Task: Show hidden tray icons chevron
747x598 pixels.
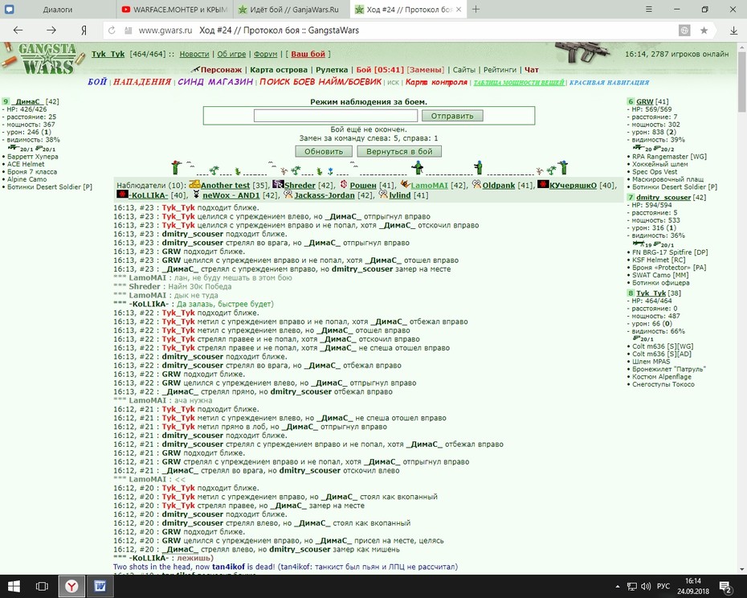Action: 618,587
